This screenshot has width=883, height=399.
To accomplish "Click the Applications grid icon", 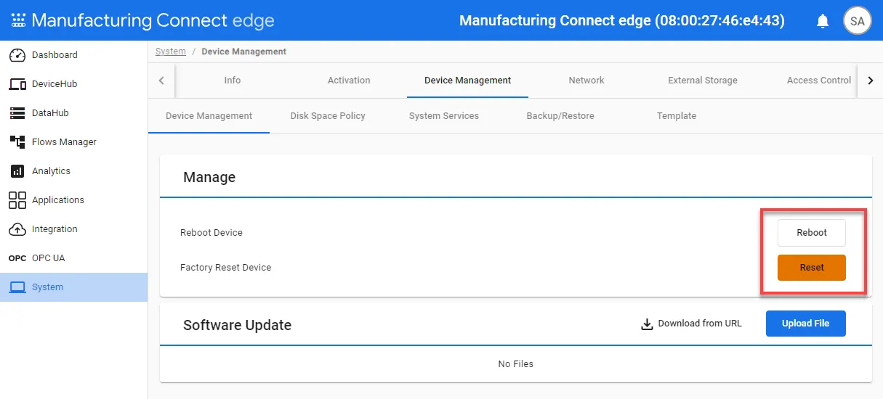I will pos(17,200).
